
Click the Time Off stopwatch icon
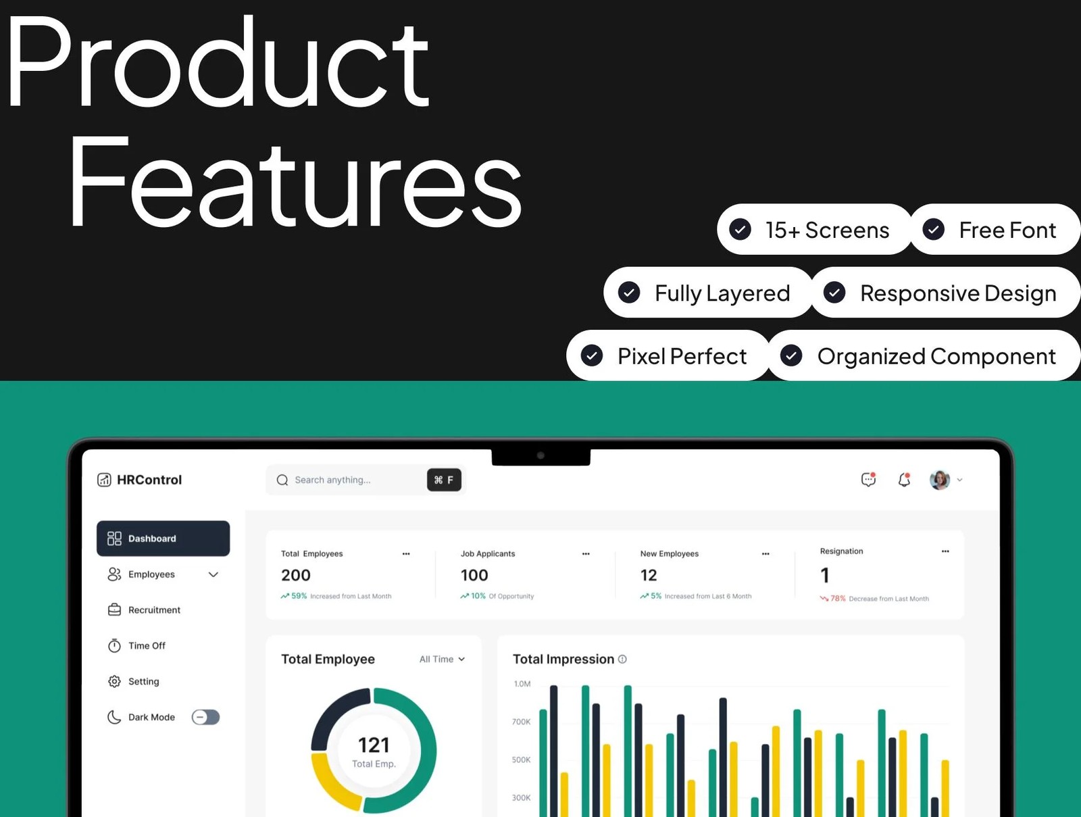(114, 645)
